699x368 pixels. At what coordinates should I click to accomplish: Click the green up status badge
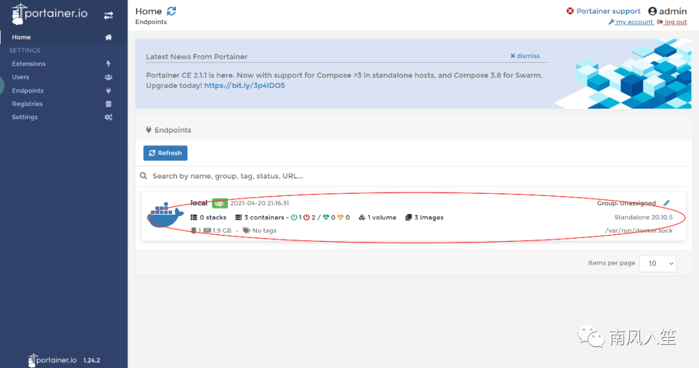[x=219, y=203]
